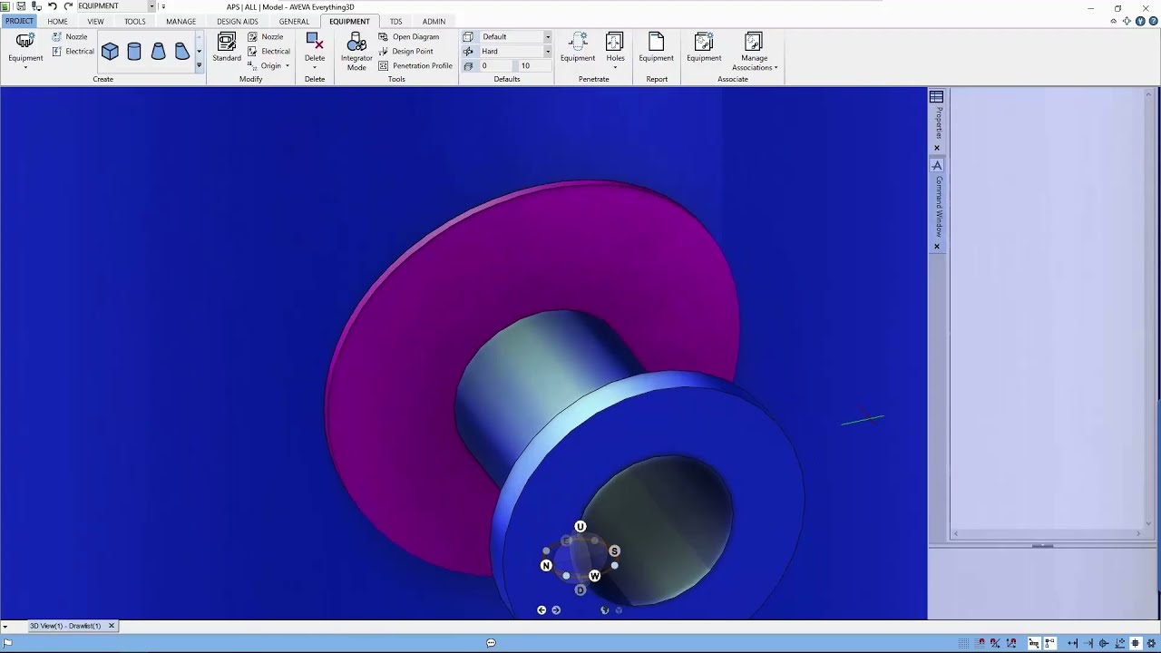Click the U direction on view compass
The width and height of the screenshot is (1161, 653).
(x=580, y=527)
